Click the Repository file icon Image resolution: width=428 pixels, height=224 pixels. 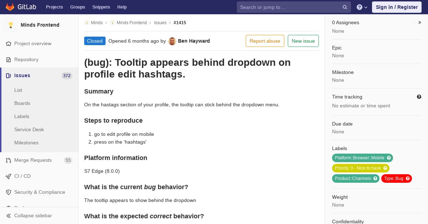point(9,59)
